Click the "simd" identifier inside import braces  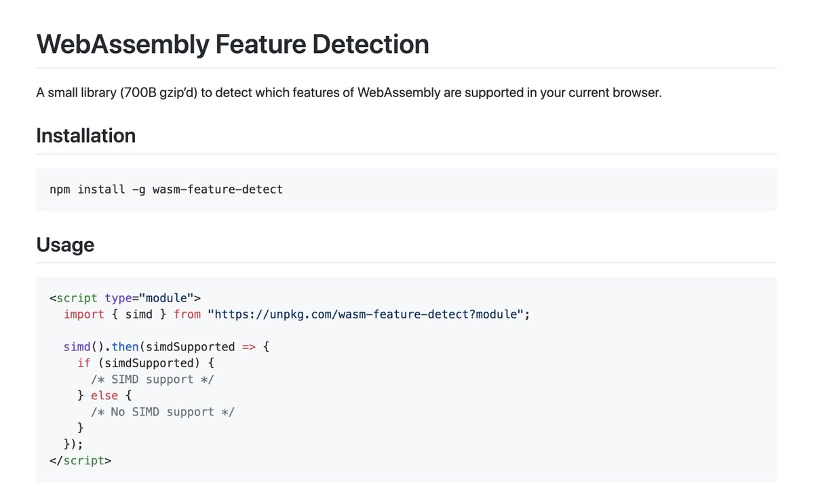(139, 314)
